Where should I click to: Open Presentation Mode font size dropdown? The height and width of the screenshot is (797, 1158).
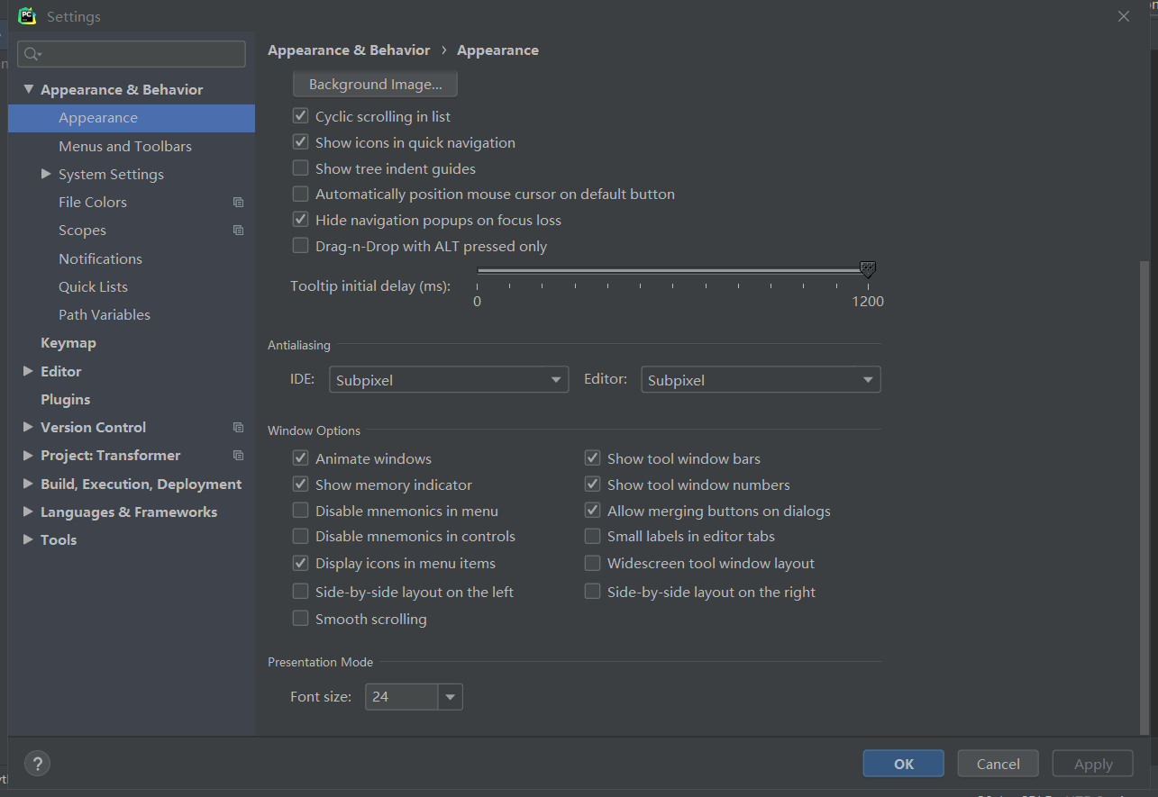click(414, 697)
